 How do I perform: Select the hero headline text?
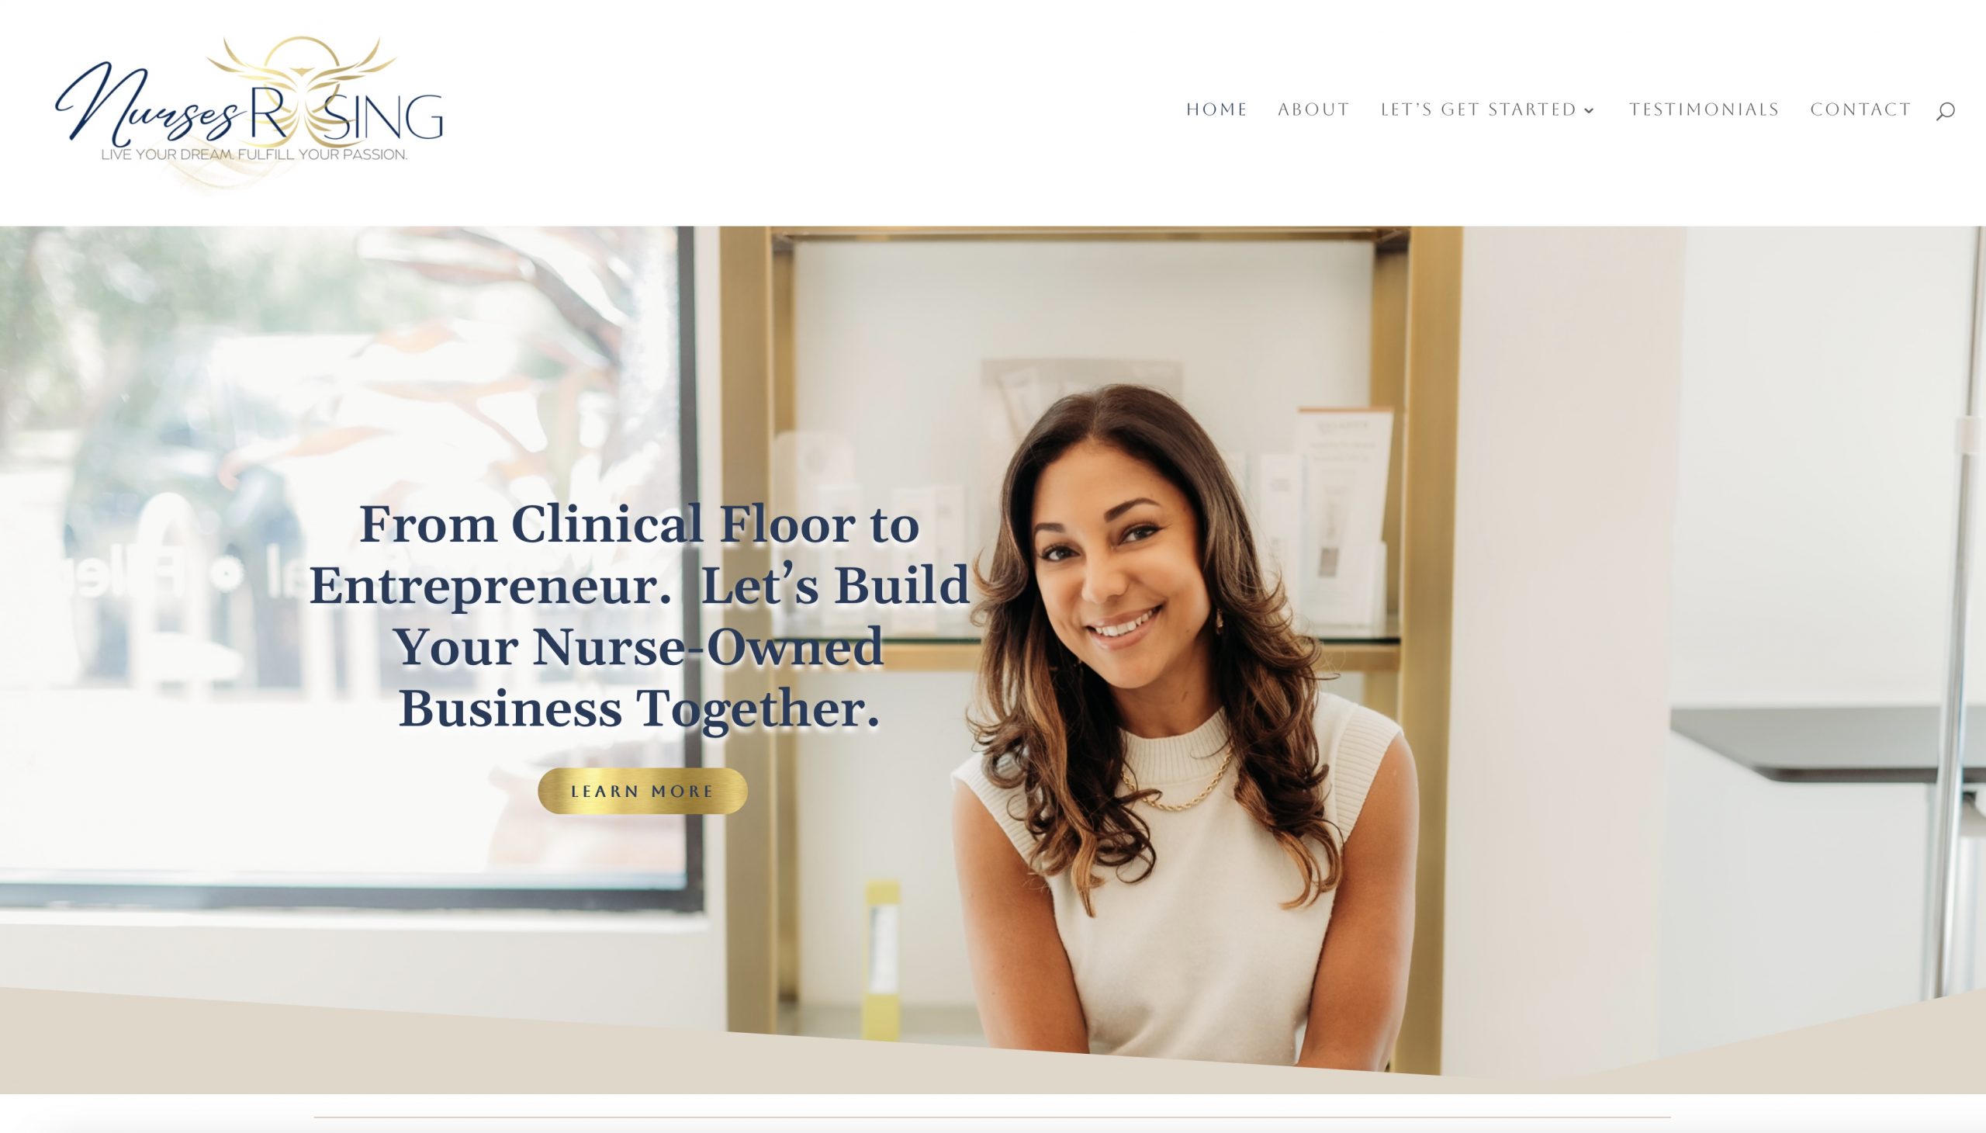639,616
